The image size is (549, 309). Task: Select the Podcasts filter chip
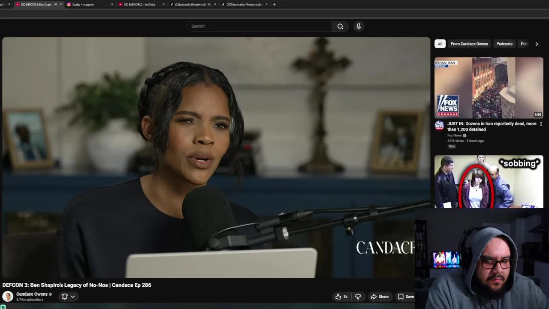[x=504, y=44]
